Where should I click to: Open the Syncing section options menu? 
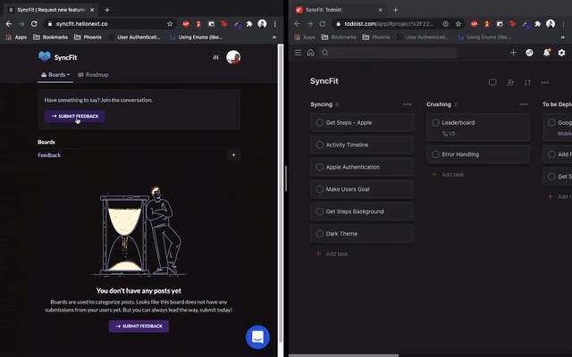[x=408, y=104]
